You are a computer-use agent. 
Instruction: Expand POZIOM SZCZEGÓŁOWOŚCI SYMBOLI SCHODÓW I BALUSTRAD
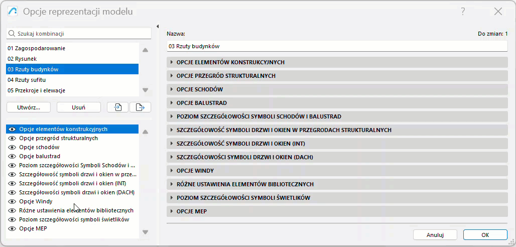click(x=337, y=116)
